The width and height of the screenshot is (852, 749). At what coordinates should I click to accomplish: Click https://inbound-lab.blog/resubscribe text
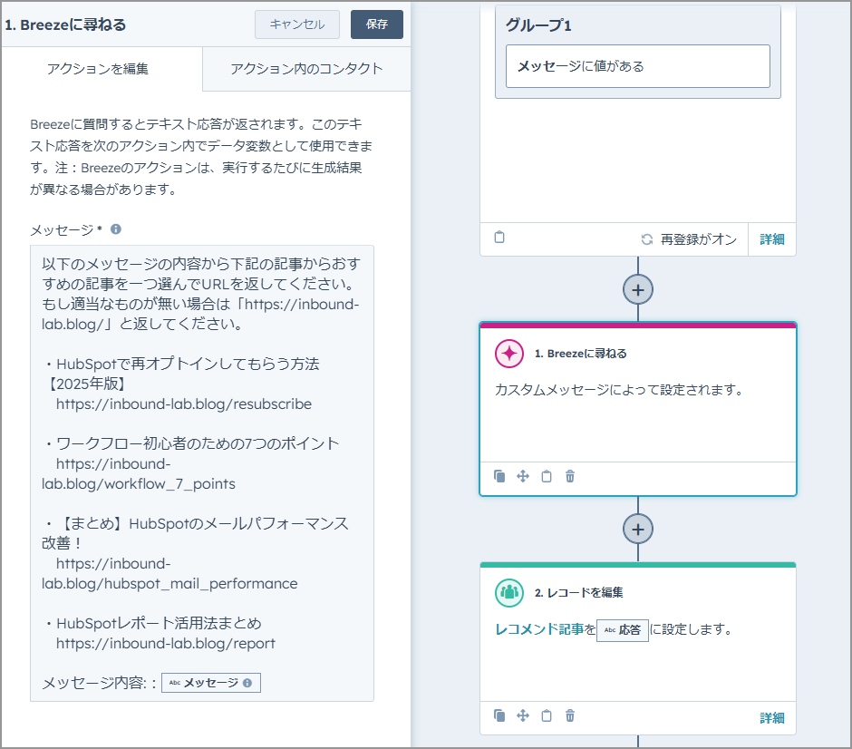pos(184,404)
